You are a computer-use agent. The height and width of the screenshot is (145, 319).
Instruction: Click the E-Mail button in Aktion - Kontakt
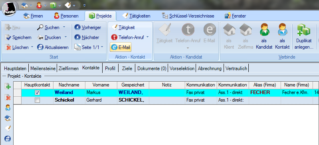tap(121, 47)
